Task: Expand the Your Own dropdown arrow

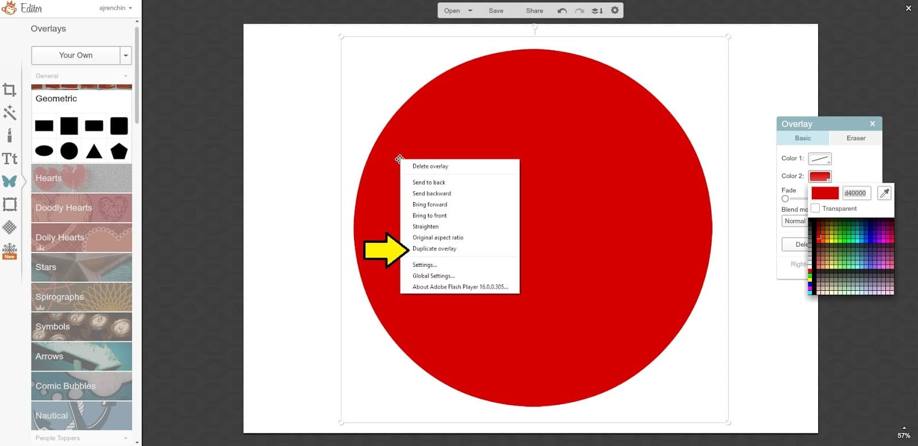Action: pos(126,56)
